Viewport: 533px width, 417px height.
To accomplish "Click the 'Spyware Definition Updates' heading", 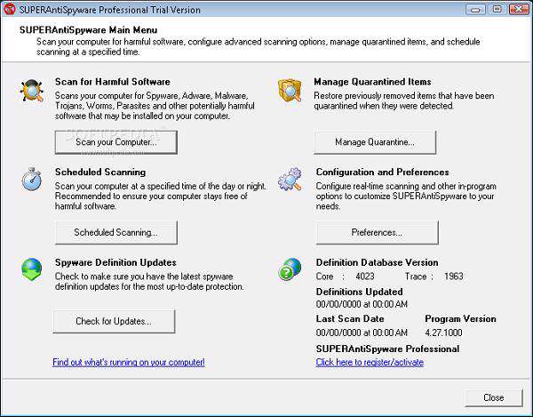I will [x=115, y=262].
